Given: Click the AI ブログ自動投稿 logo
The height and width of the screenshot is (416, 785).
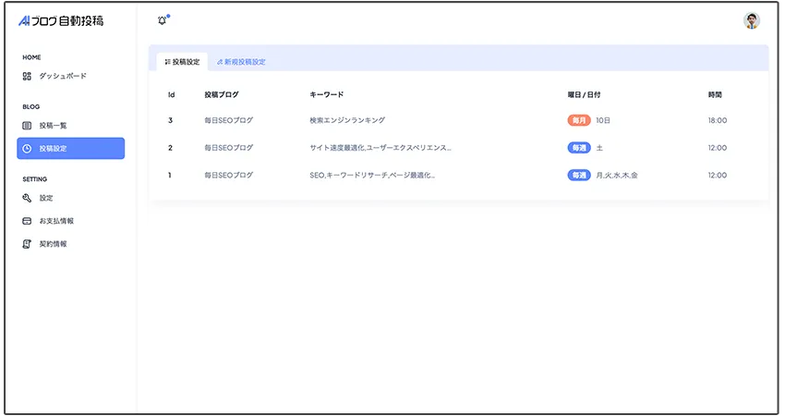Looking at the screenshot, I should click(61, 20).
